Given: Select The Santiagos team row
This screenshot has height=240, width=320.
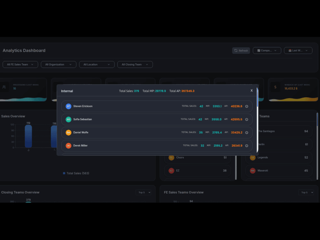Looking at the screenshot, I should tap(285, 131).
